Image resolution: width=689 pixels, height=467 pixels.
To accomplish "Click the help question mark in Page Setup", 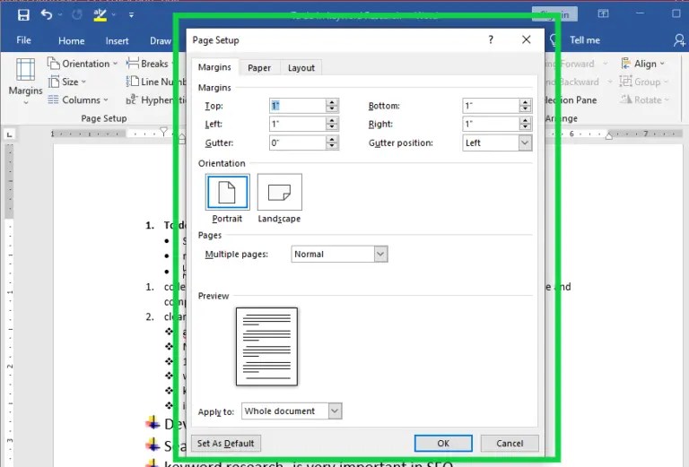I will [x=491, y=39].
